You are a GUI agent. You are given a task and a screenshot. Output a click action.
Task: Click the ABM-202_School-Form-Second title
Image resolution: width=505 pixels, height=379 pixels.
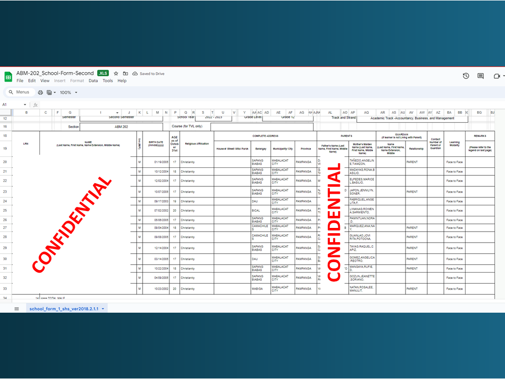click(x=55, y=73)
